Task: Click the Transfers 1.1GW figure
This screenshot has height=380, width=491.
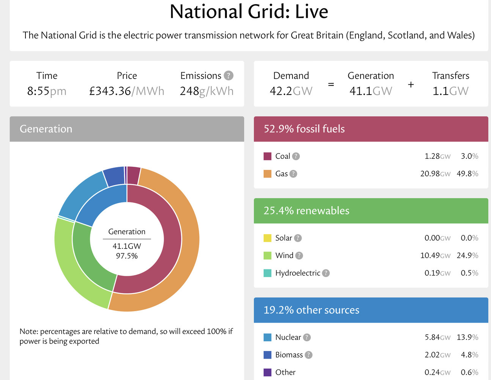Action: [450, 91]
